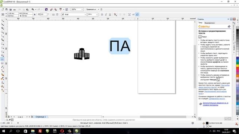
Task: Select the Crop tool in the toolbox
Action: tap(3, 28)
